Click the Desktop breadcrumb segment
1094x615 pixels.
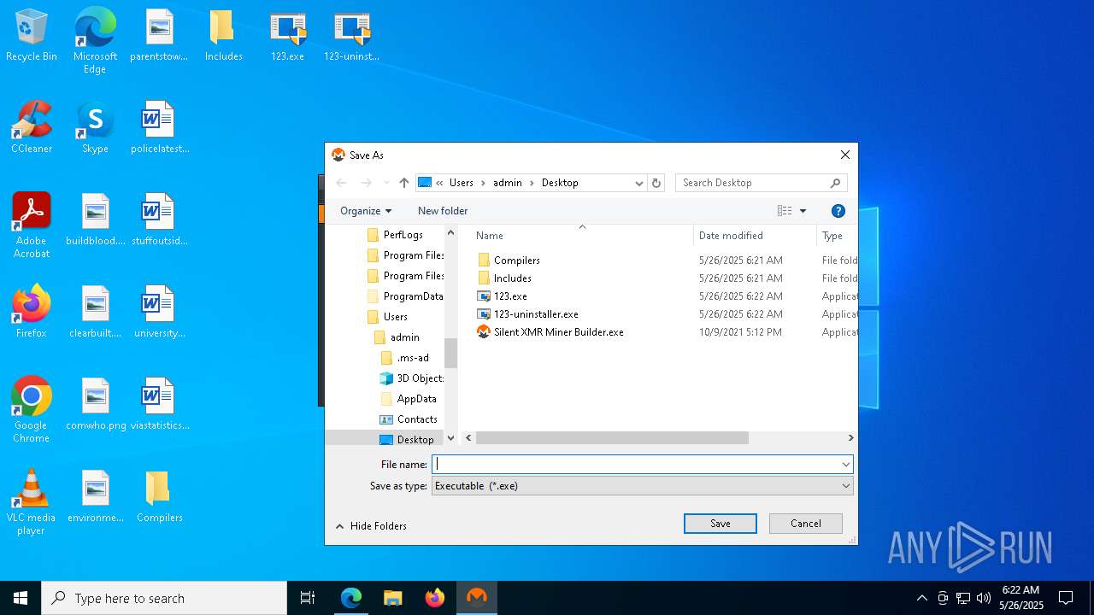click(x=560, y=183)
